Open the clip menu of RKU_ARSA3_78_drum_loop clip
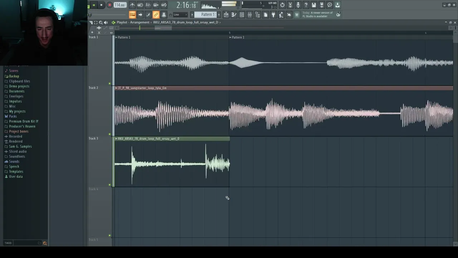 click(x=116, y=139)
